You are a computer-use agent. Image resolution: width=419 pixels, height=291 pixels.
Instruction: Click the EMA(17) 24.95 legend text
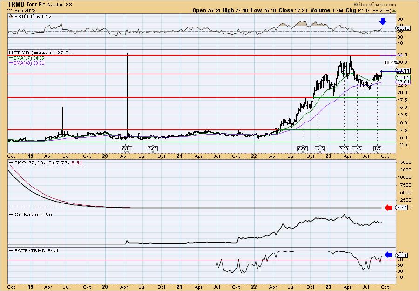click(29, 58)
